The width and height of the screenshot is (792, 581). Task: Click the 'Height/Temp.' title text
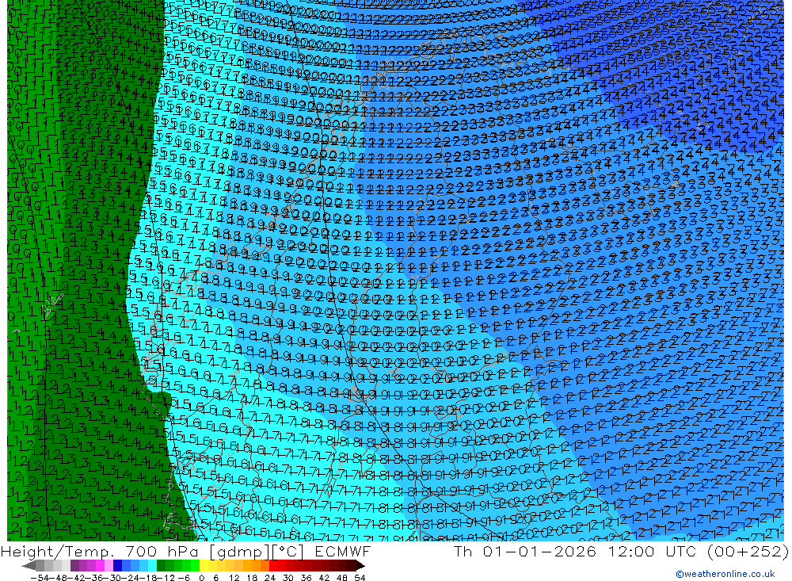[59, 552]
